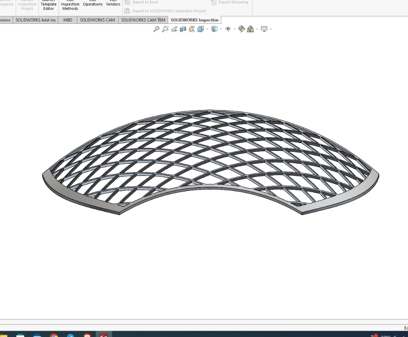Select the lattice dome model in viewport
This screenshot has width=408, height=337.
point(210,162)
